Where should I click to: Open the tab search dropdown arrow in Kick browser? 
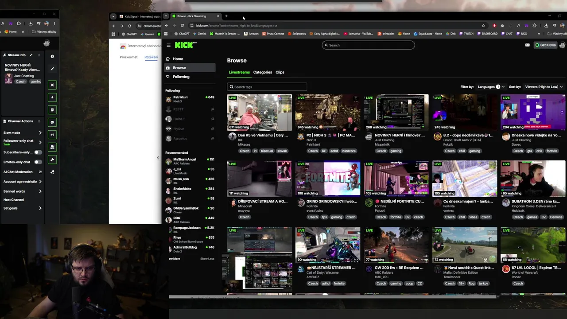click(x=166, y=16)
